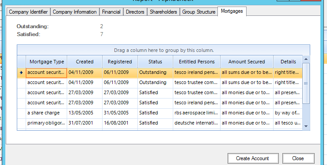
Task: Click the 'right title...' cell in the highlighted row
Action: coord(288,73)
